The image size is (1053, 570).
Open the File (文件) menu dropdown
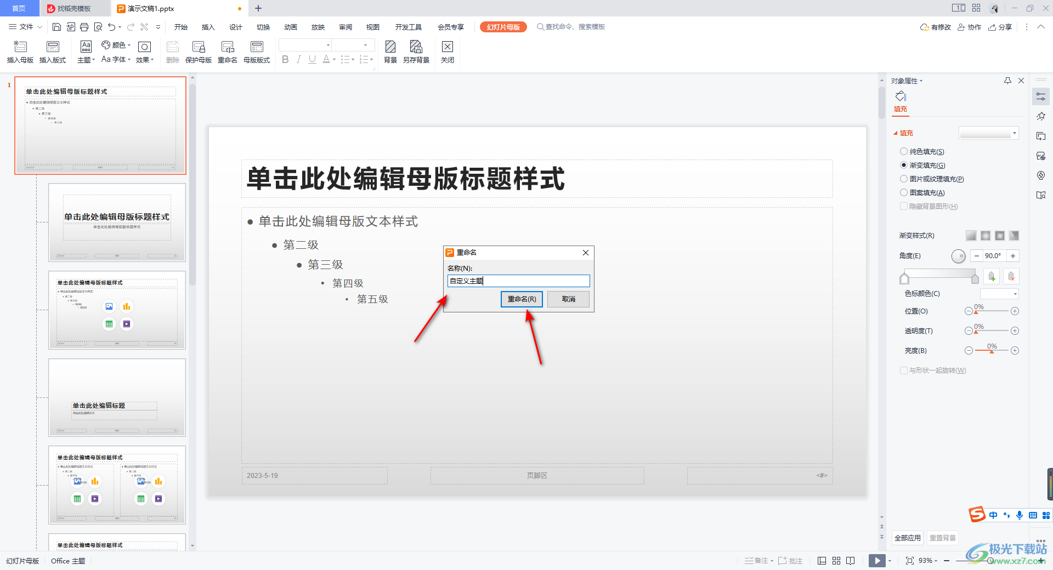click(x=25, y=27)
